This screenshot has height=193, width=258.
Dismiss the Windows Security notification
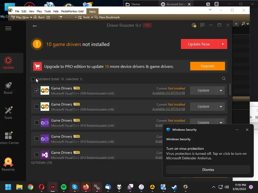(x=208, y=170)
